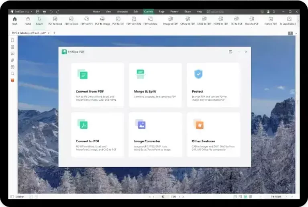Run PDF to Image conversion

click(102, 21)
